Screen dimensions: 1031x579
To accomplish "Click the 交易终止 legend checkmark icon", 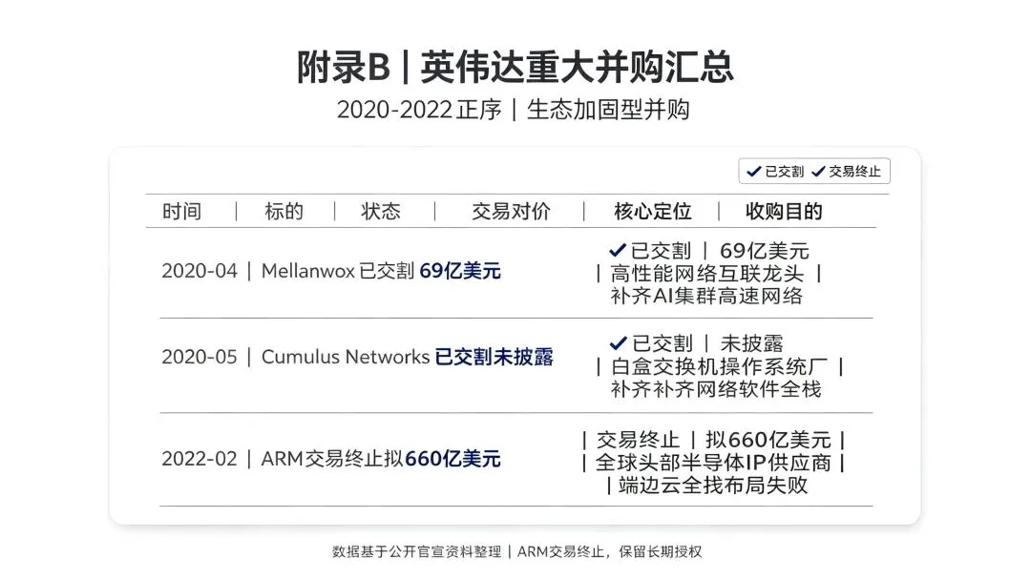I will coord(818,172).
